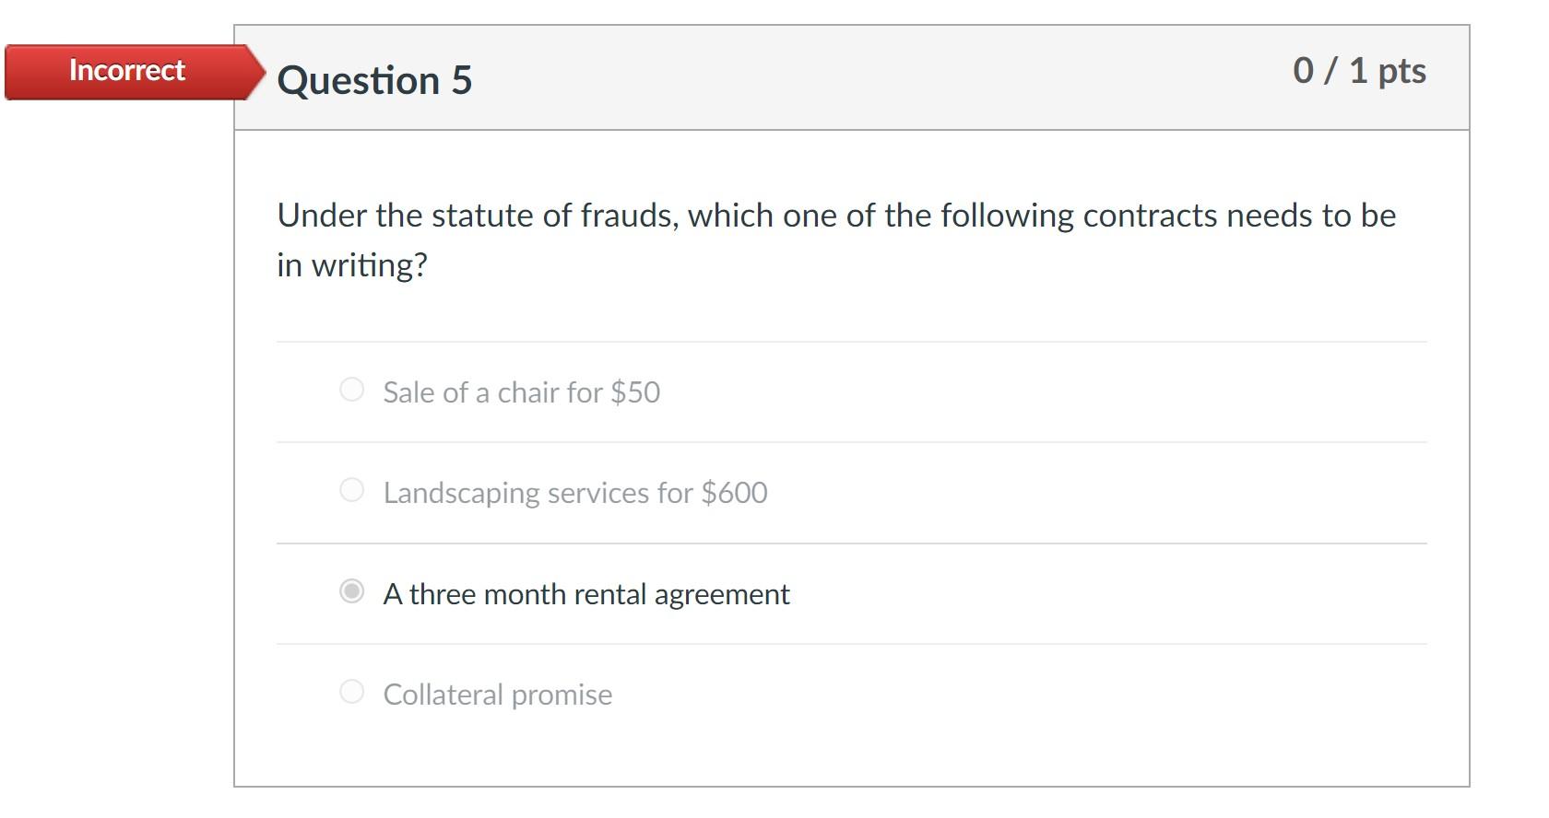Click the "Sale of a chair for $50" answer text
The image size is (1549, 818).
(x=521, y=391)
